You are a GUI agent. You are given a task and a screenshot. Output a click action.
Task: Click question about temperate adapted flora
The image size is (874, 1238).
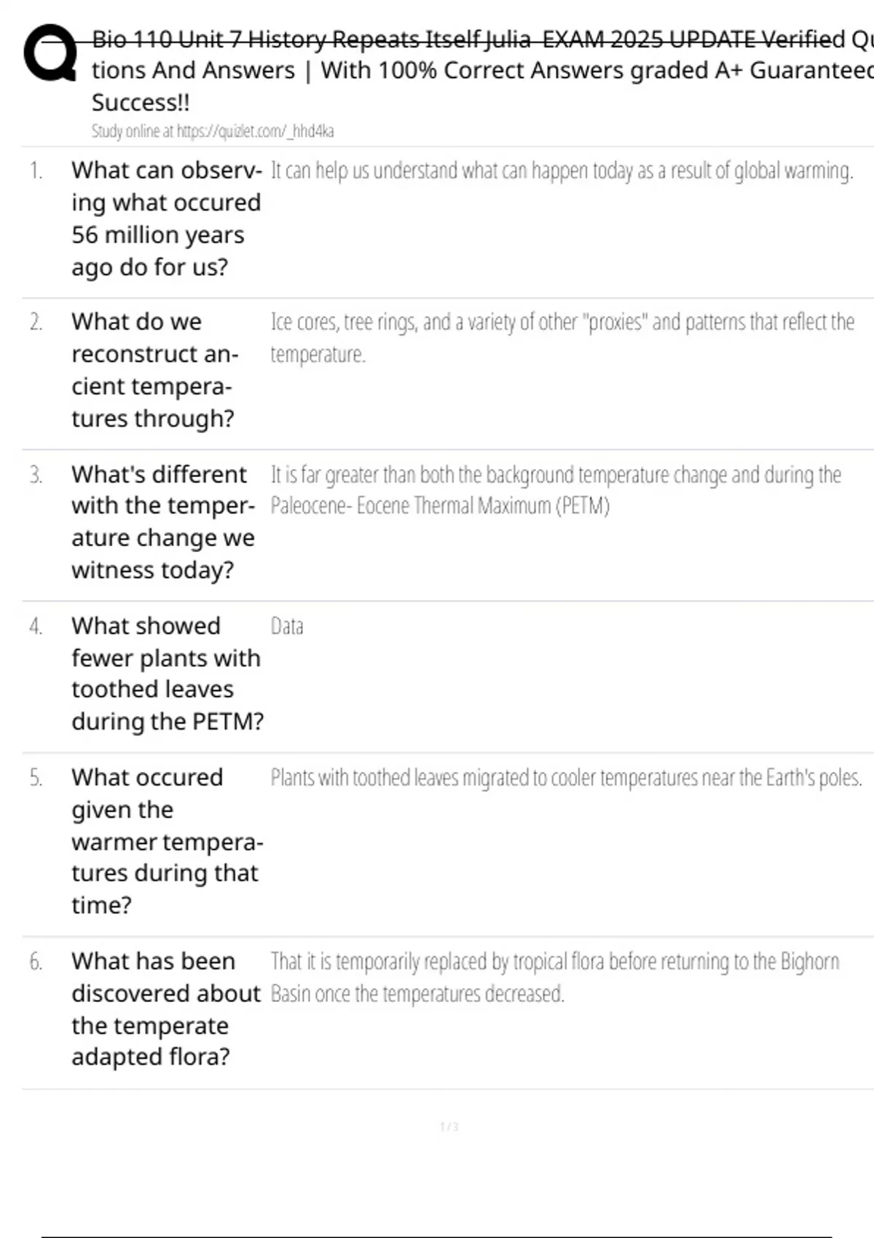[165, 1009]
